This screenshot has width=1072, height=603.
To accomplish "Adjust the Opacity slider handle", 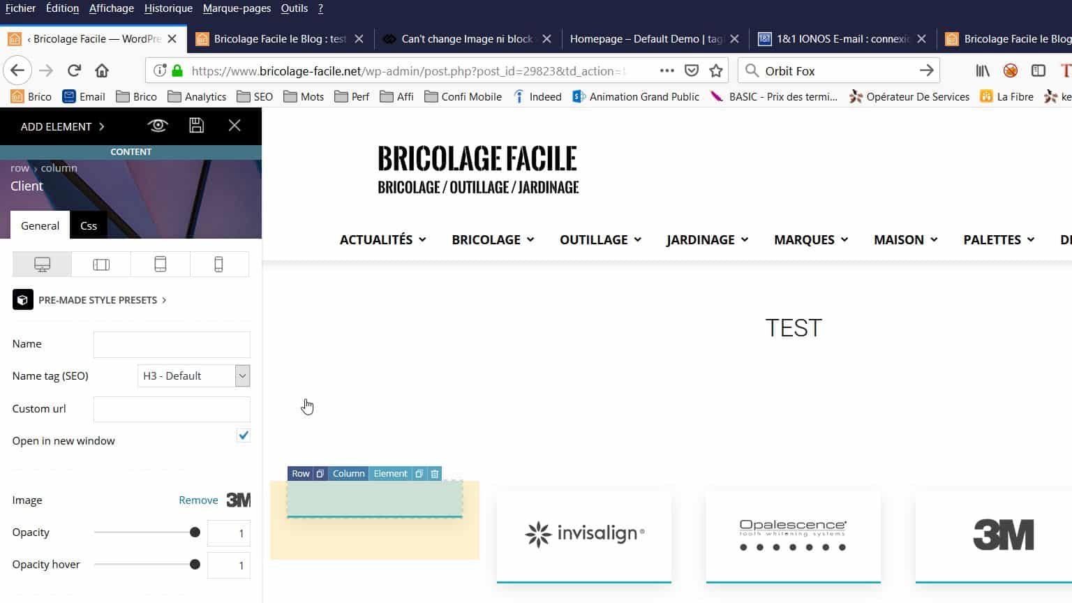I will point(195,533).
